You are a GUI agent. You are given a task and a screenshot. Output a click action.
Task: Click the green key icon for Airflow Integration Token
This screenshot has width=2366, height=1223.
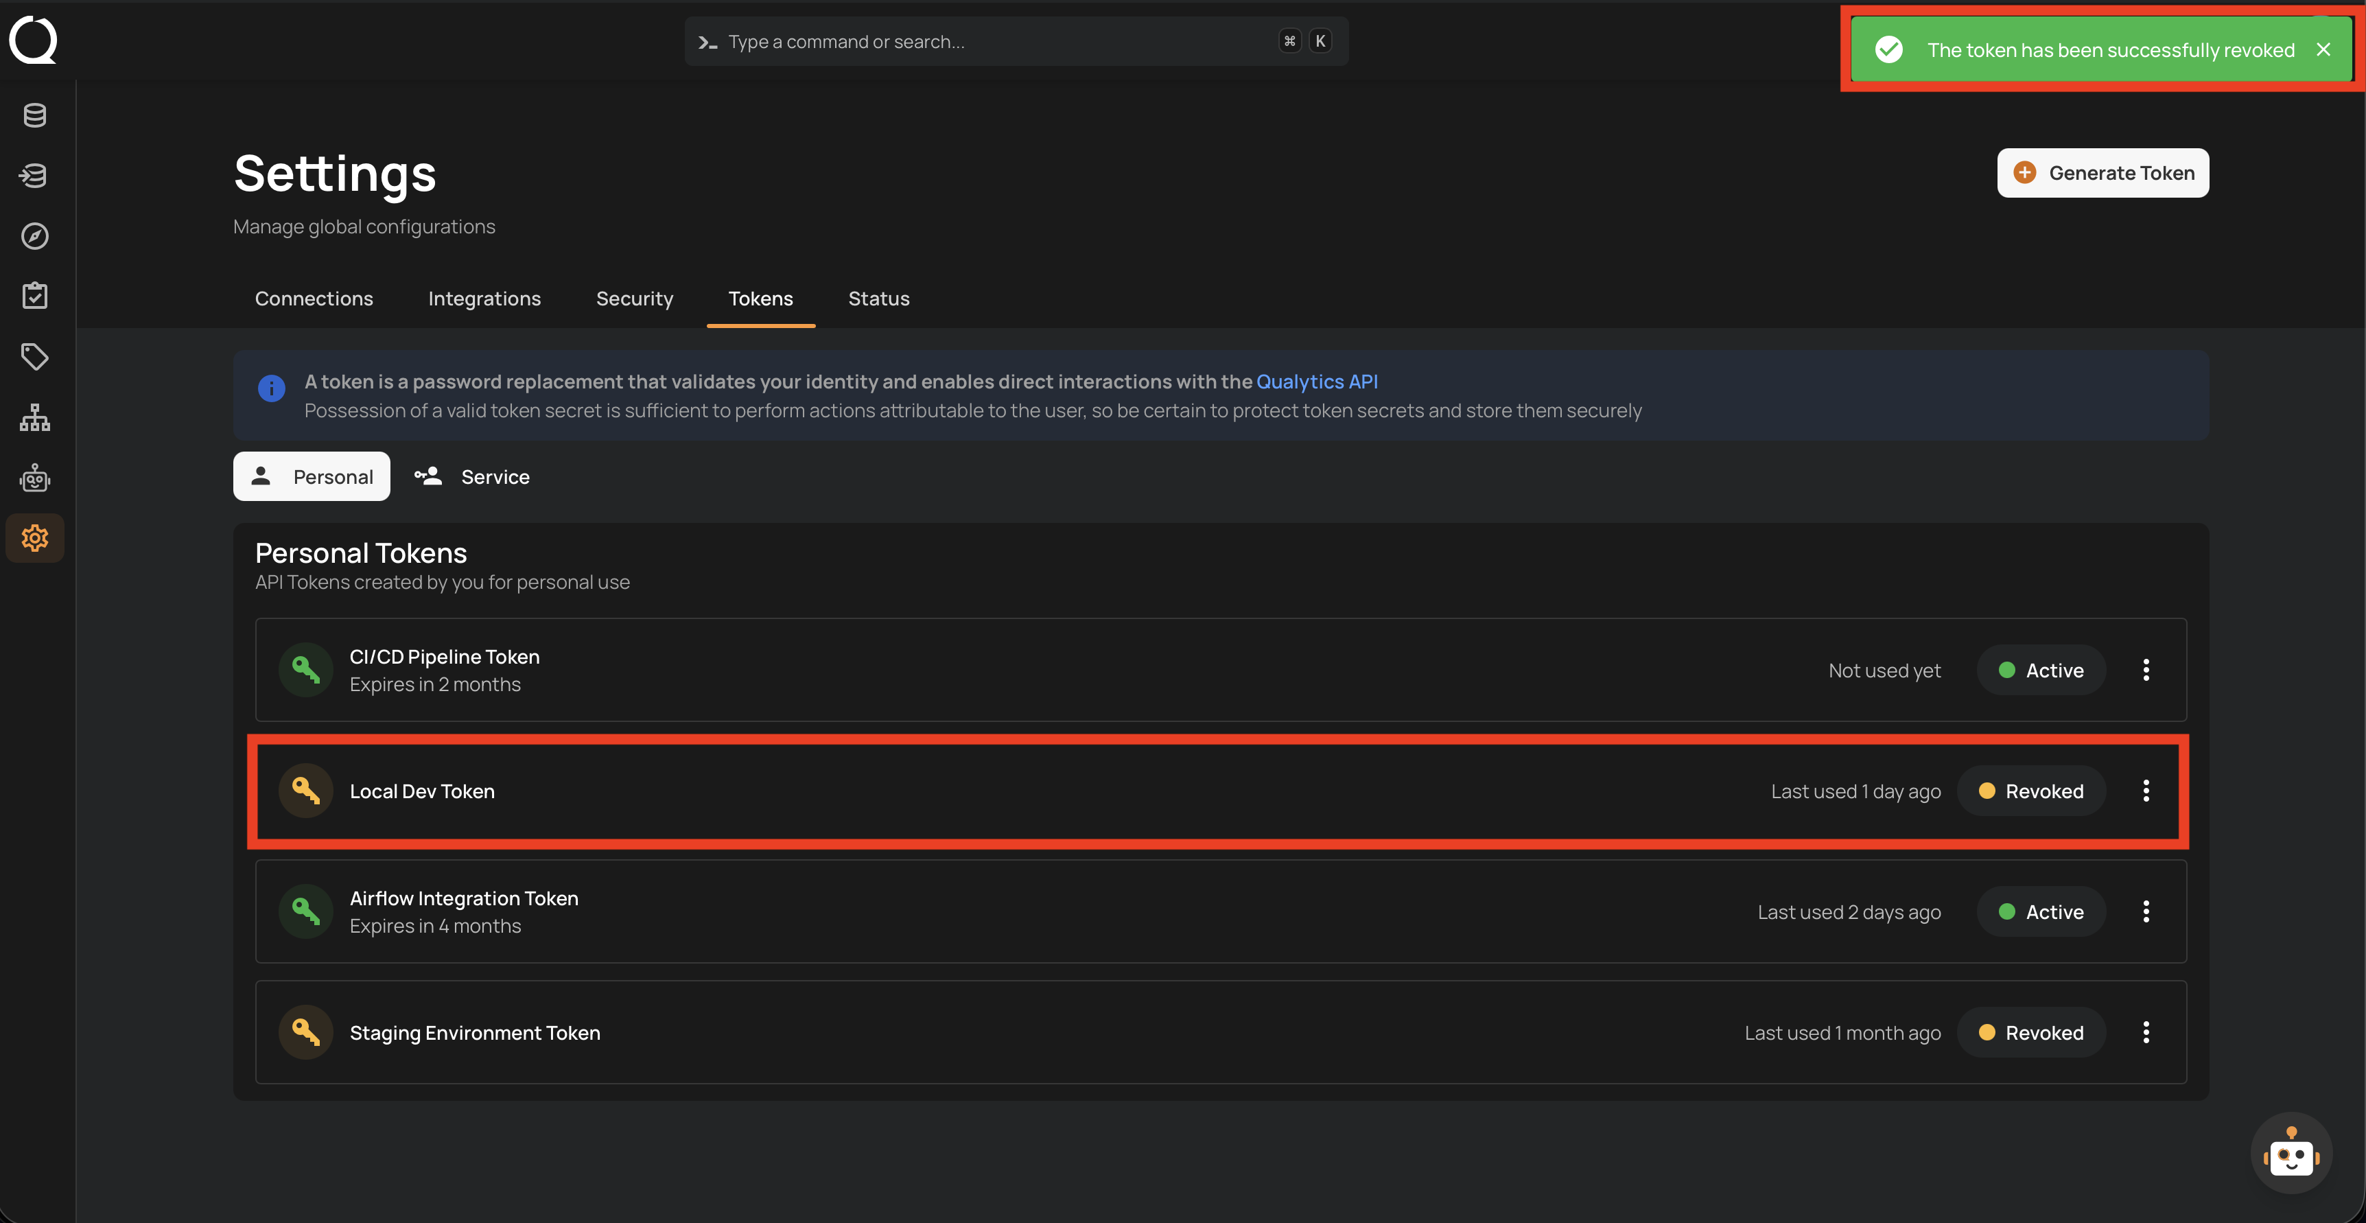(306, 911)
